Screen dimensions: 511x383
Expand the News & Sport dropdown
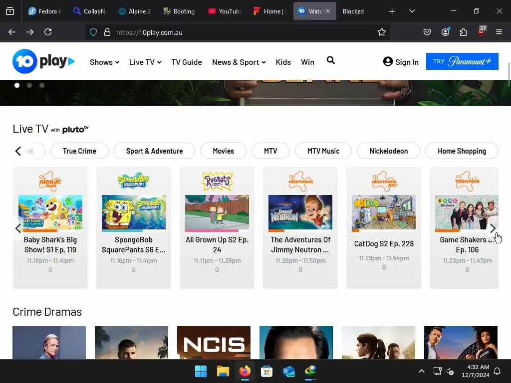[x=239, y=62]
